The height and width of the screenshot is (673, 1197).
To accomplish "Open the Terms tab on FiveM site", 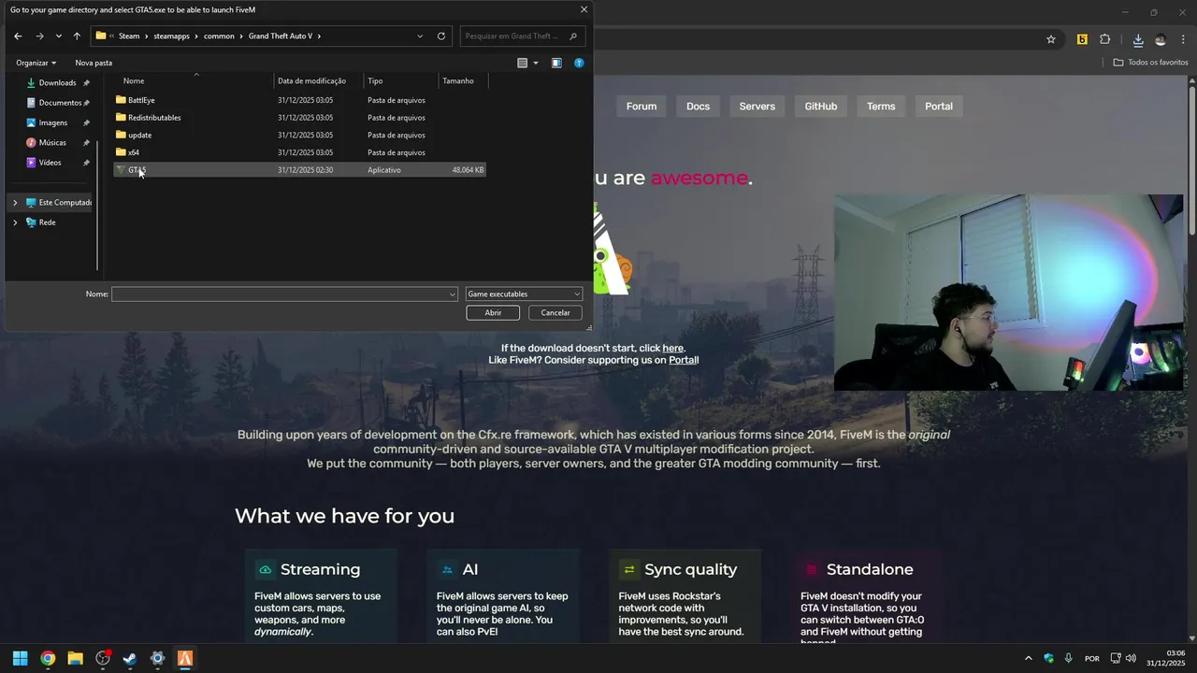I will pyautogui.click(x=881, y=107).
